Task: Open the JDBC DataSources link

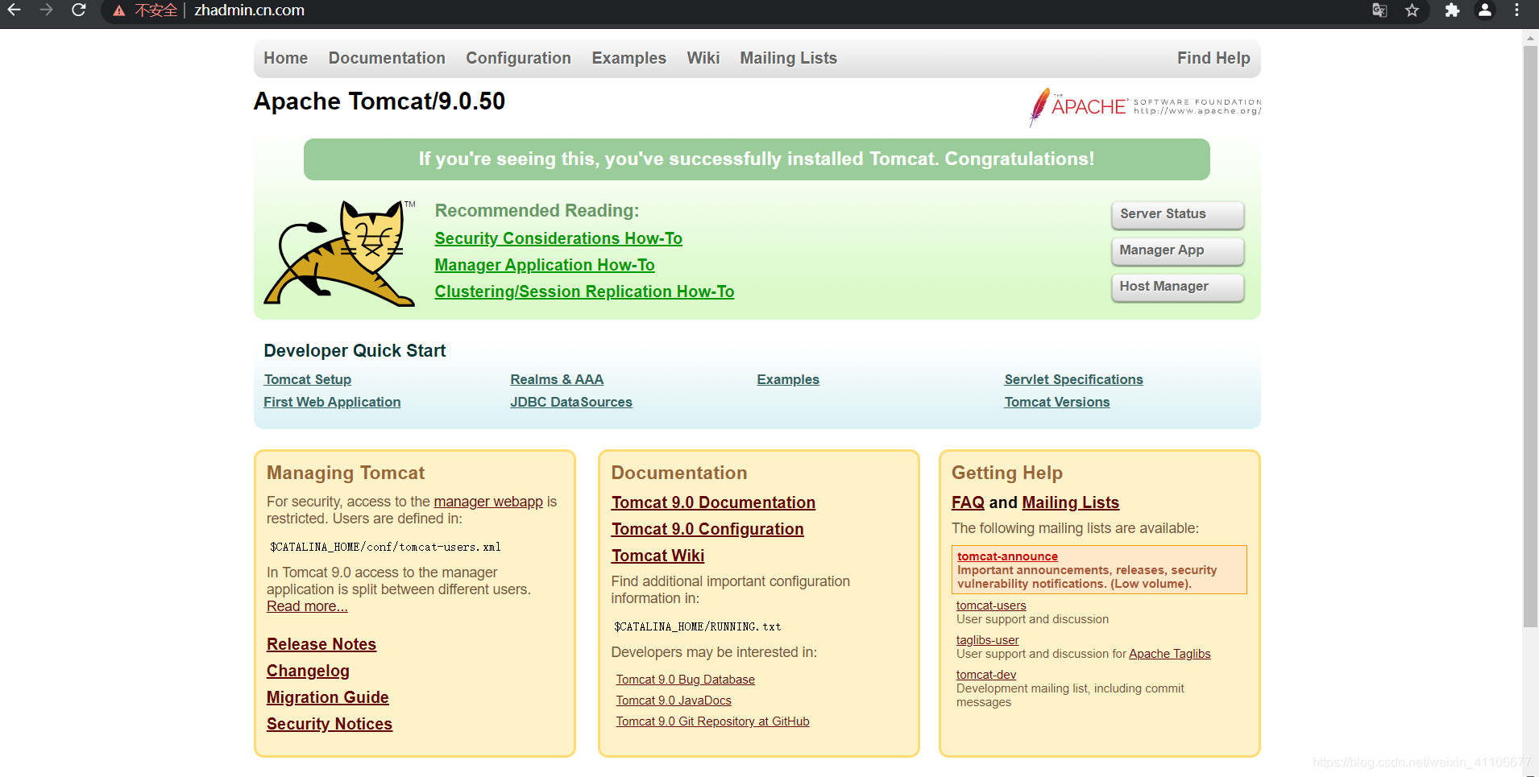Action: 570,402
